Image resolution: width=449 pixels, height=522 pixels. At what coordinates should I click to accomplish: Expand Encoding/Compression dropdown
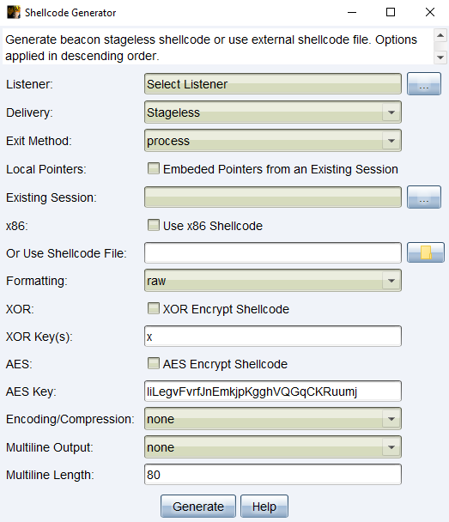pyautogui.click(x=273, y=419)
